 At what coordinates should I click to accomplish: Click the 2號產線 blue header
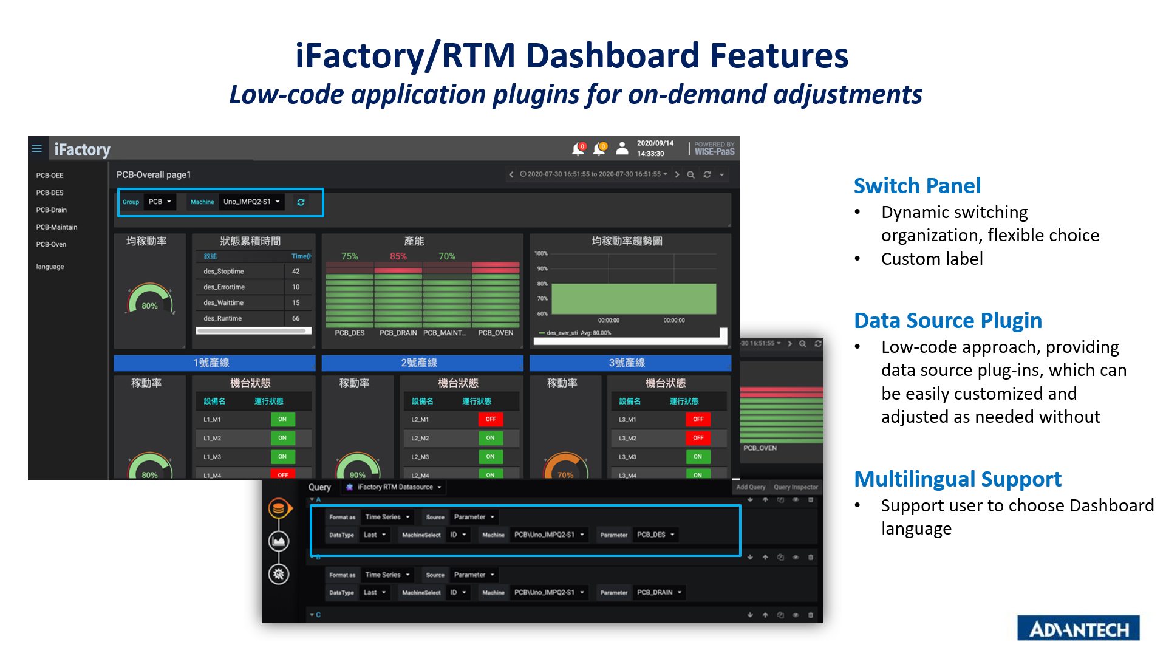(422, 363)
